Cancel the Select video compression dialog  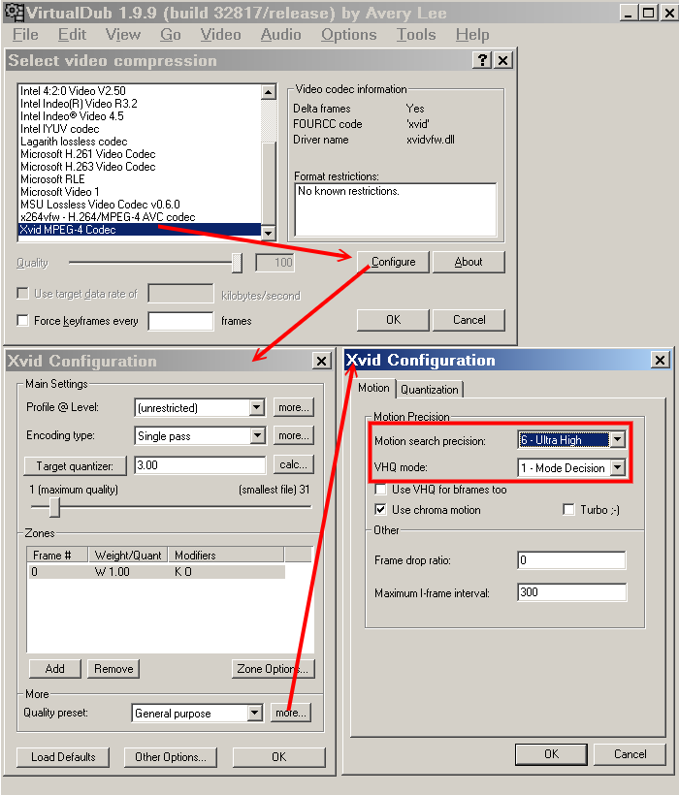point(469,320)
